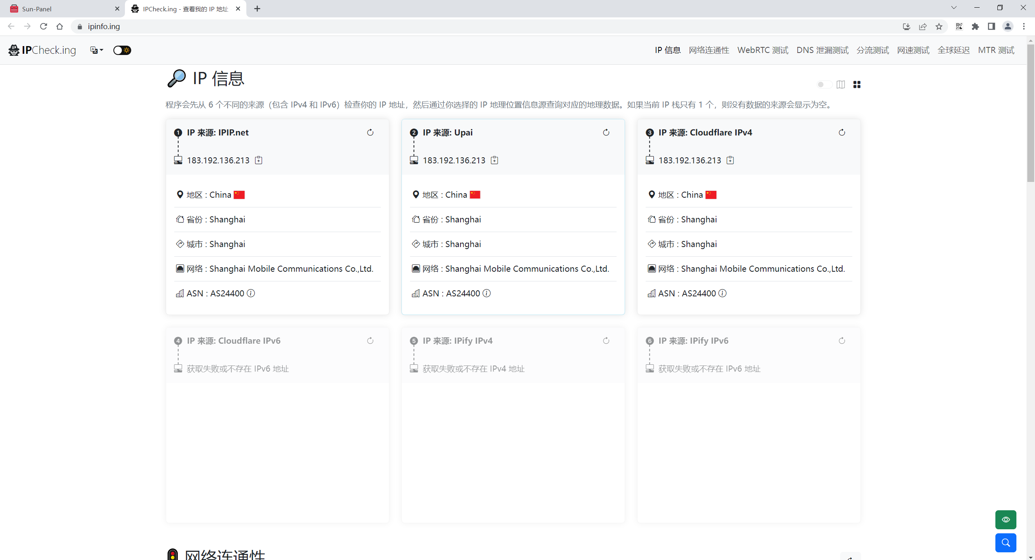Open the browser extensions puzzle icon
1035x560 pixels.
[x=975, y=27]
